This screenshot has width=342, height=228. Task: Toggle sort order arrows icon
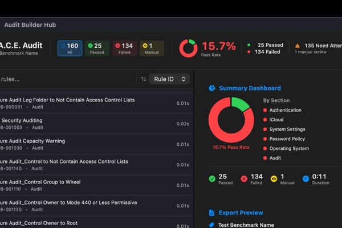click(144, 79)
